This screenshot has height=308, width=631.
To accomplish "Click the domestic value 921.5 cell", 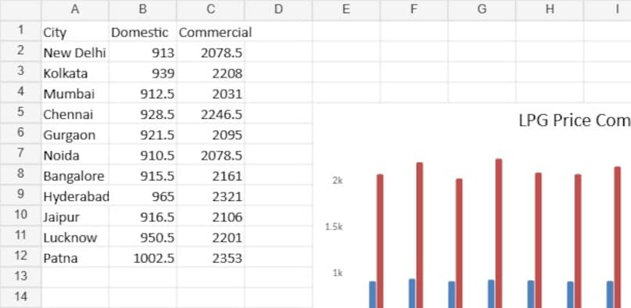I will 142,134.
